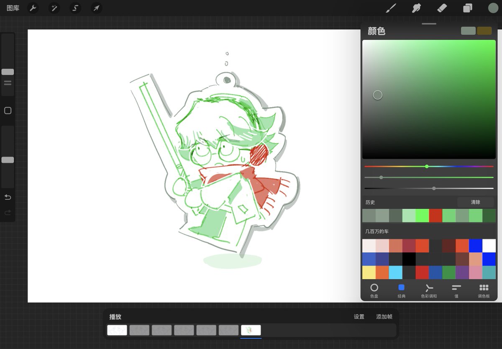Open the Actions wrench menu
Image resolution: width=502 pixels, height=349 pixels.
click(33, 8)
